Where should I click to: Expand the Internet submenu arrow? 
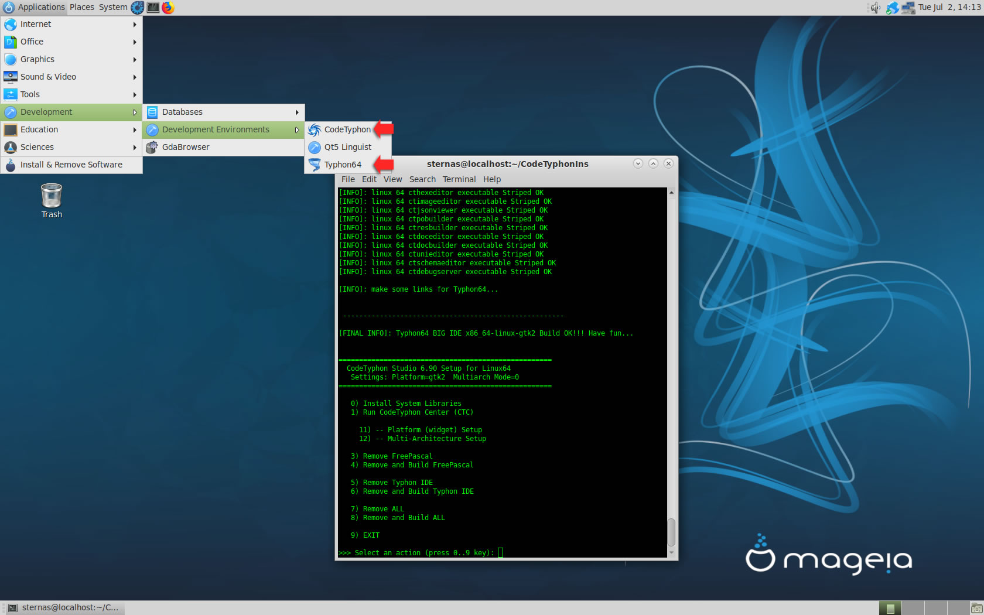[135, 24]
